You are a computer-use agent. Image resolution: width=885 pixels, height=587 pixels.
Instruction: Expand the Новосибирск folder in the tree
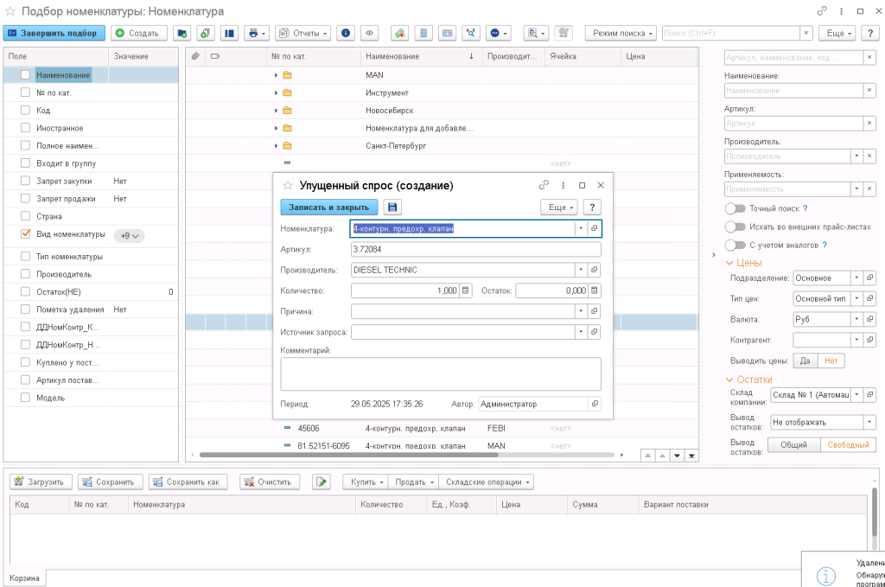(277, 111)
